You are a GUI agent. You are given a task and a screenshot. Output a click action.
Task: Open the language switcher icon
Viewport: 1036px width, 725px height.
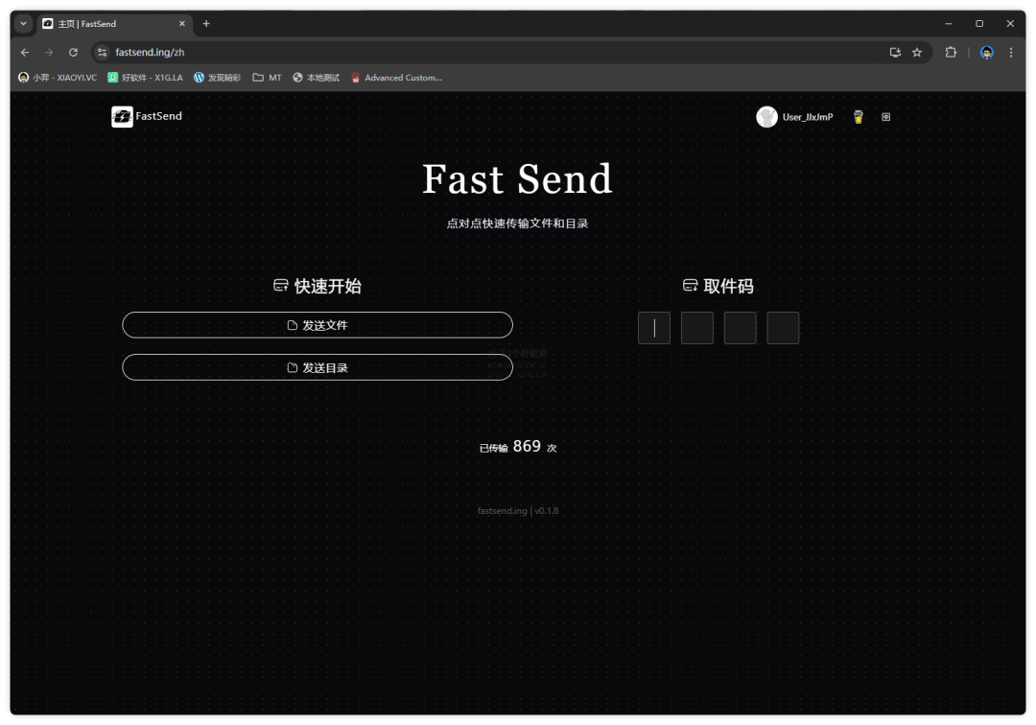pyautogui.click(x=884, y=117)
